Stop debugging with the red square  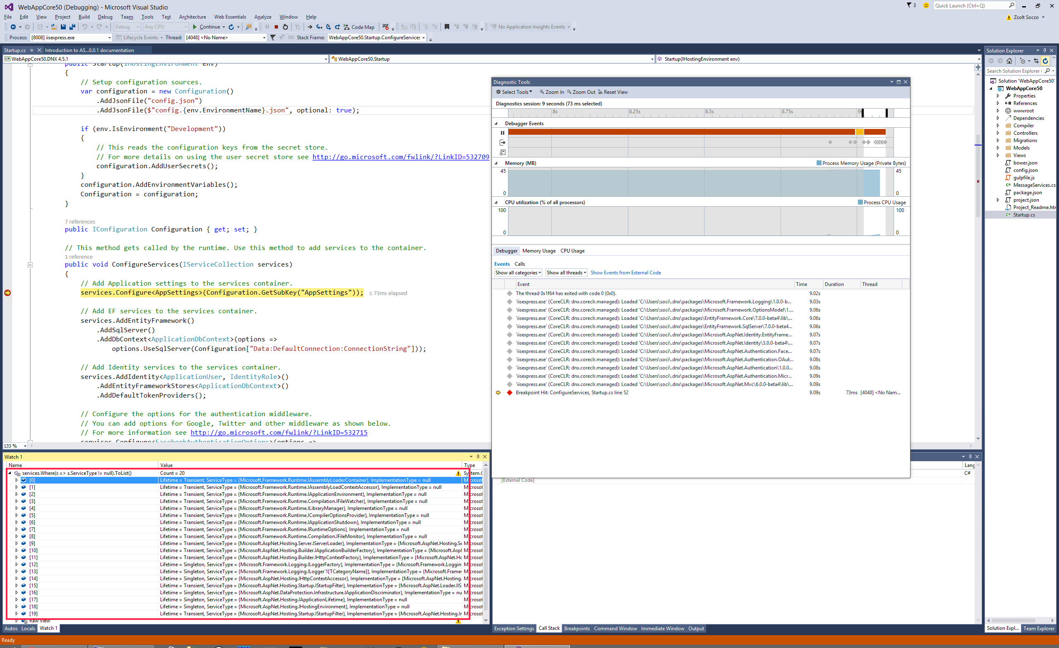coord(276,27)
